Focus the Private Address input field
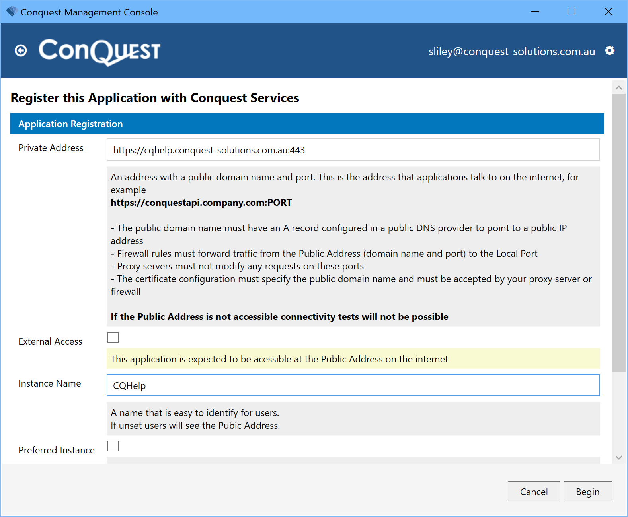The height and width of the screenshot is (517, 628). click(x=353, y=149)
